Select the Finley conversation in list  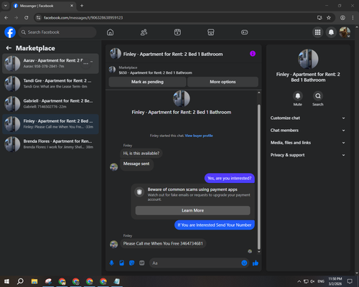point(50,124)
